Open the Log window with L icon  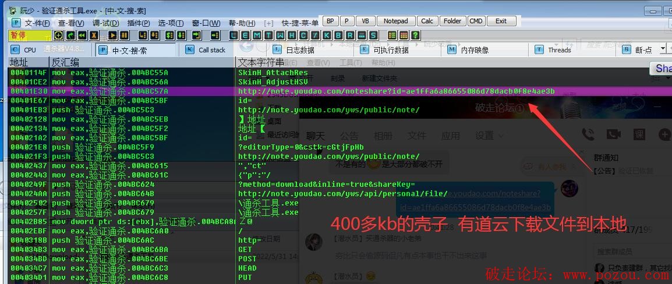coord(233,35)
